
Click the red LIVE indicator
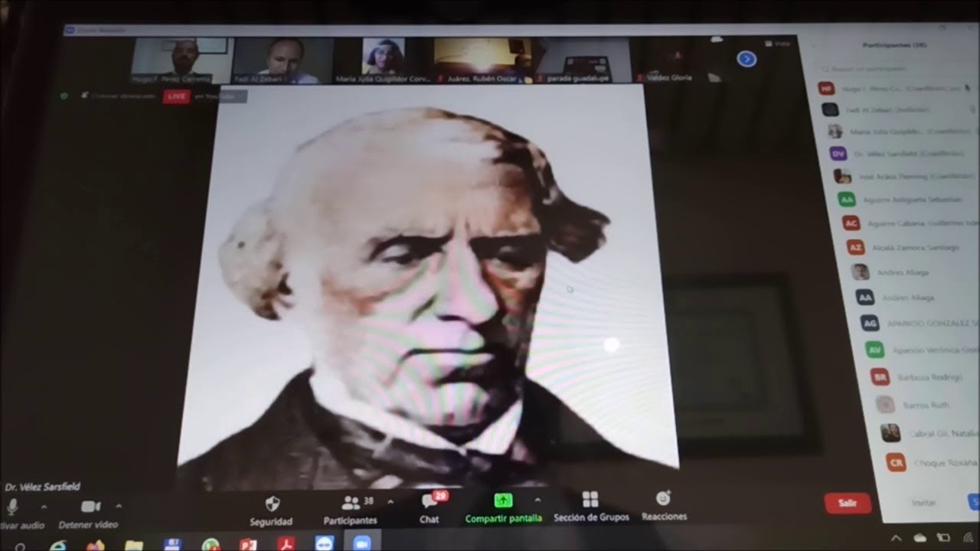(177, 96)
